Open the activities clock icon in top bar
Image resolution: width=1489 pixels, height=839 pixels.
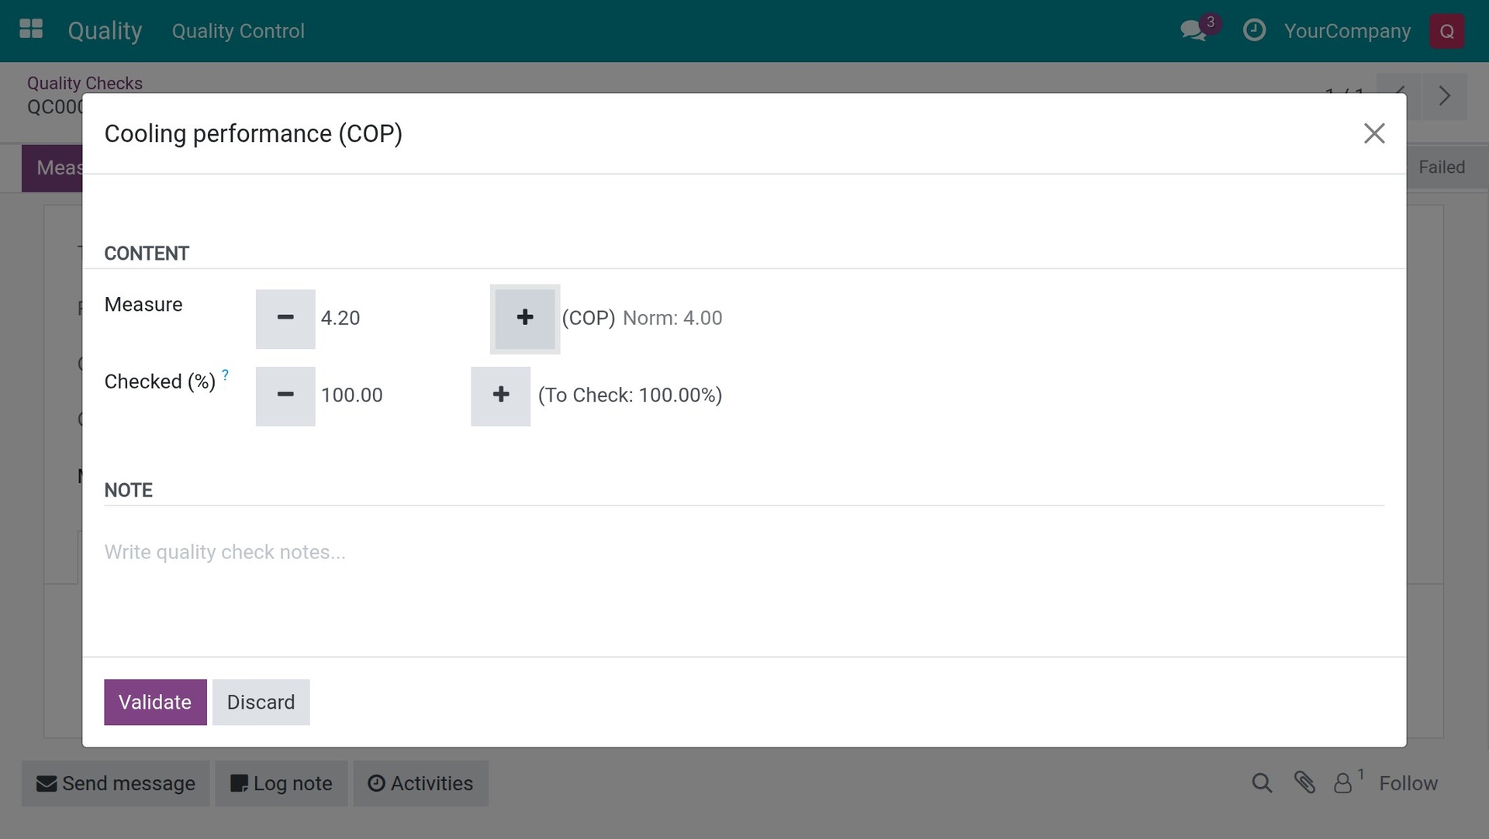(1254, 30)
